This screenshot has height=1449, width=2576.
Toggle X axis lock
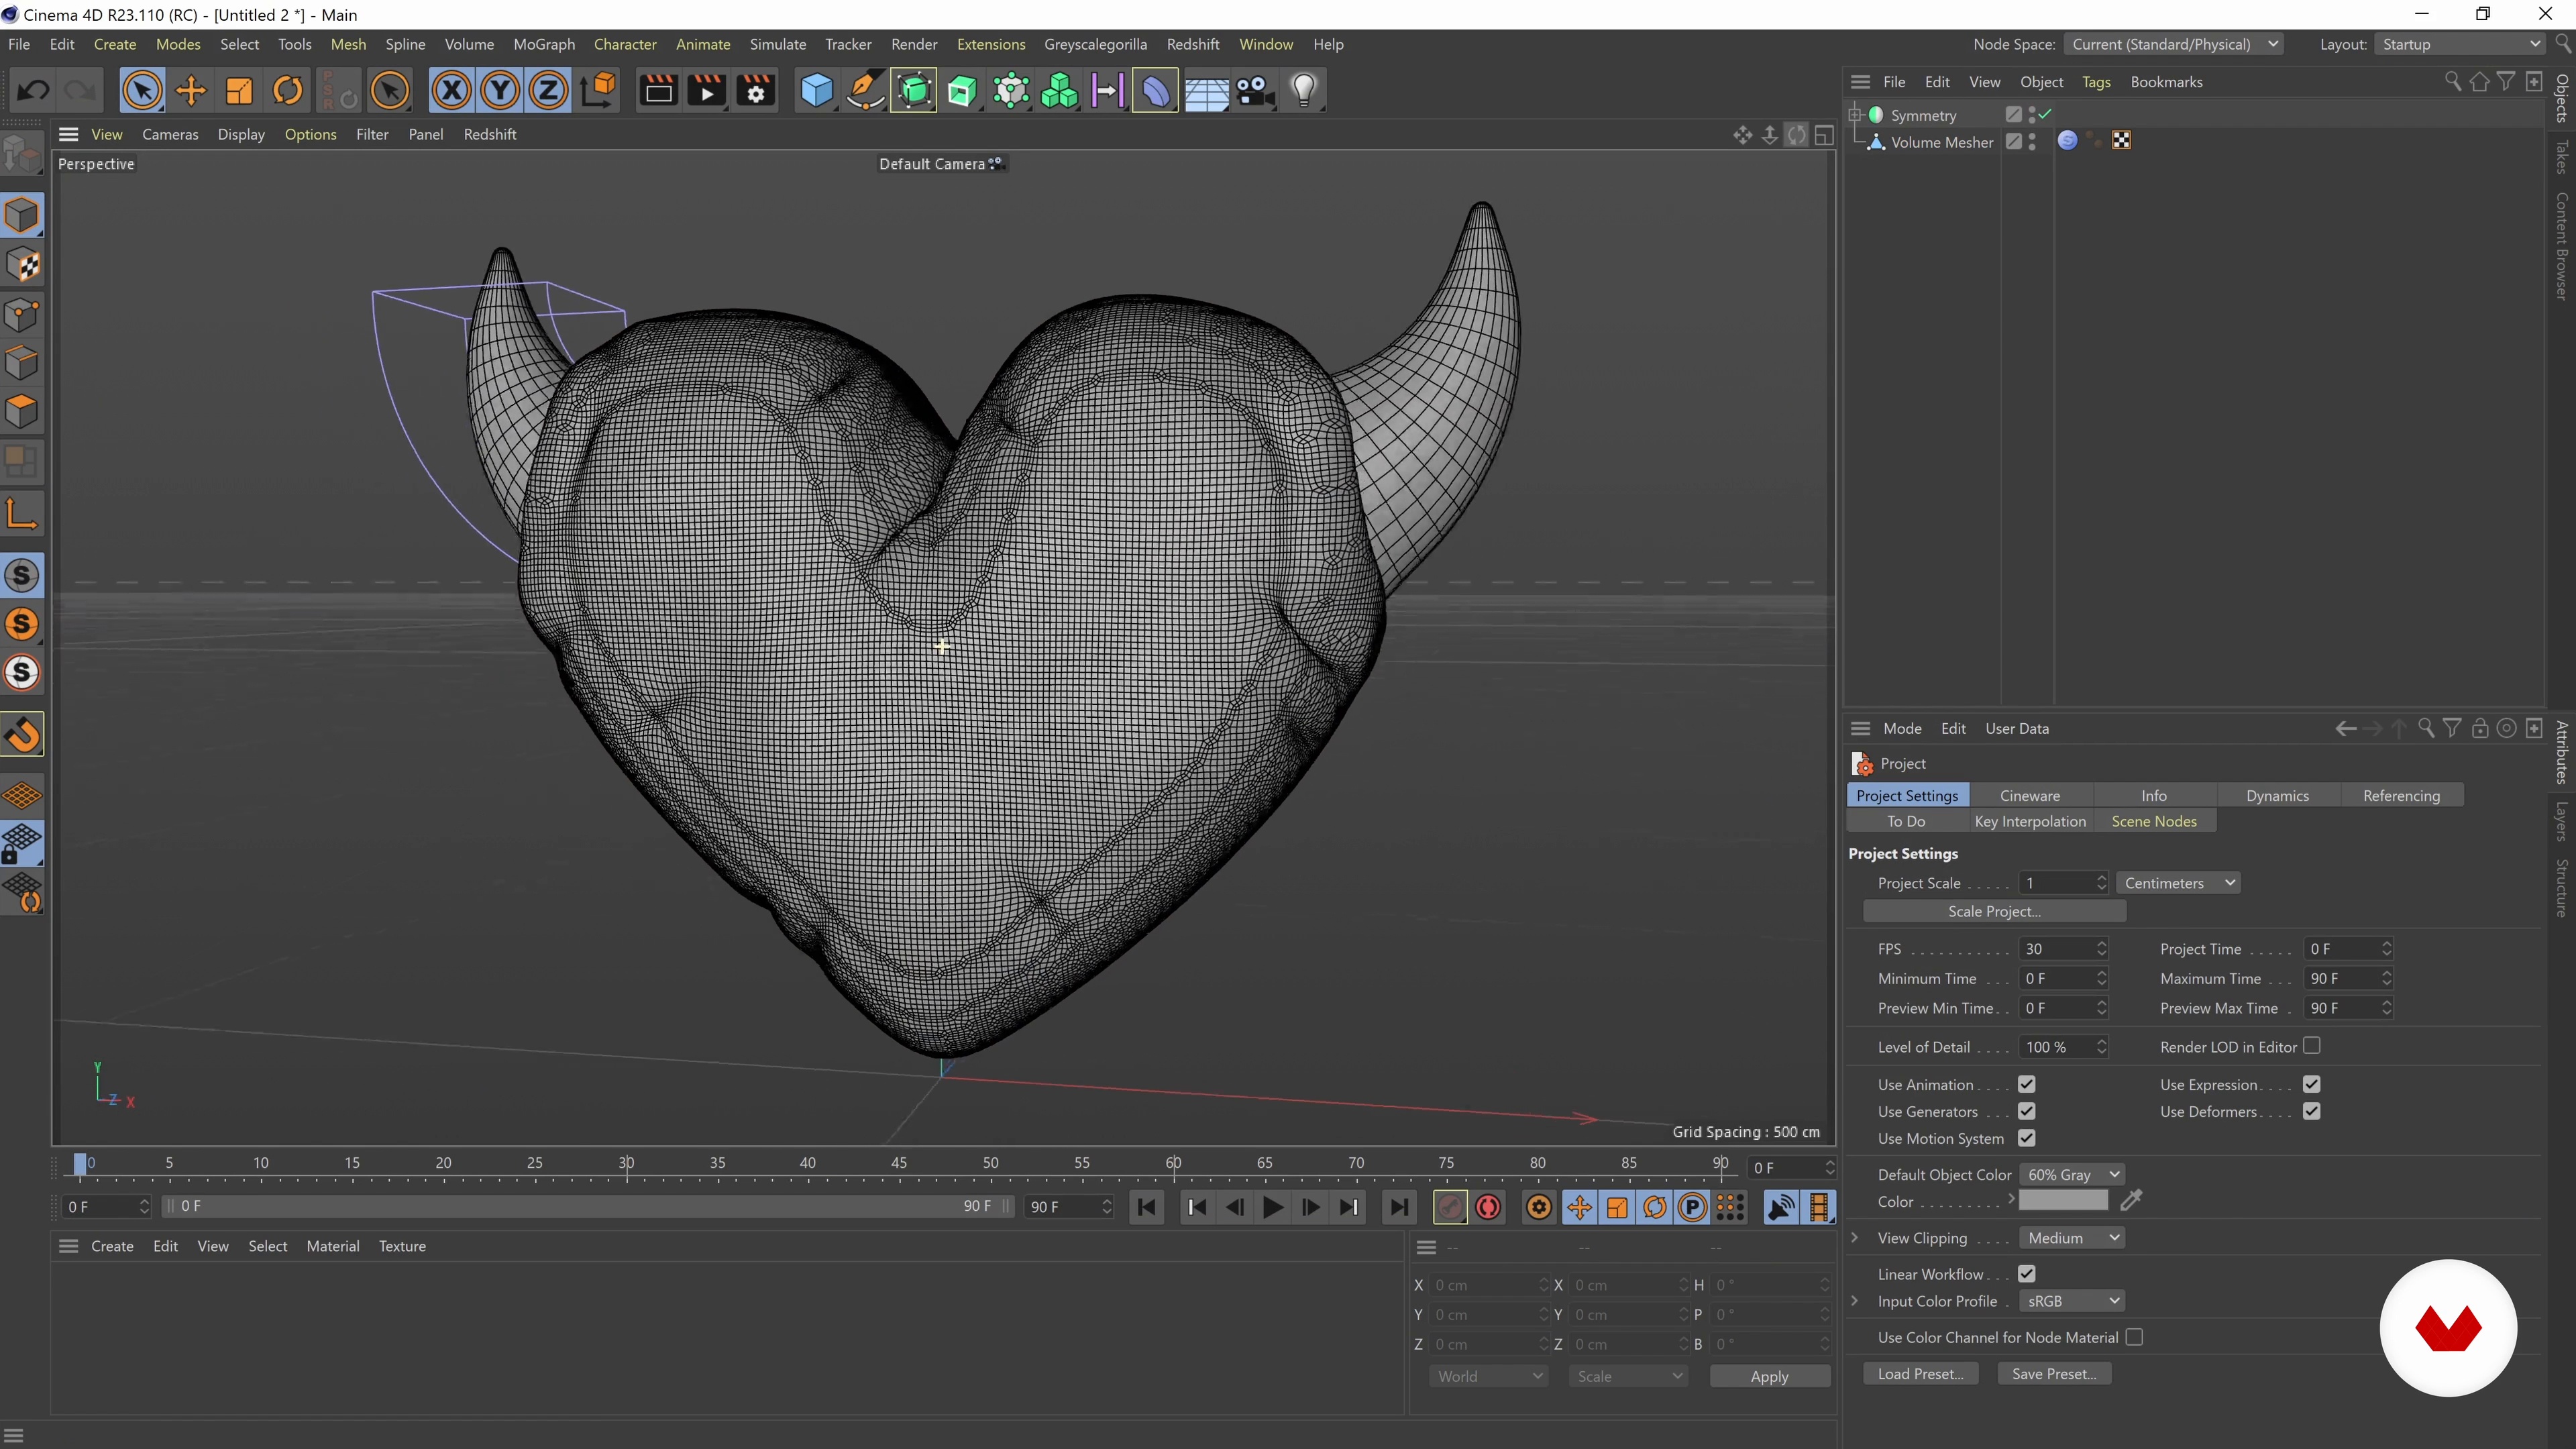[451, 91]
